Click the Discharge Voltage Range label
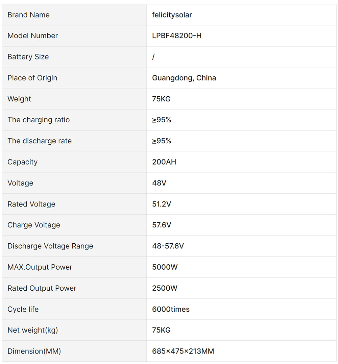 point(50,246)
